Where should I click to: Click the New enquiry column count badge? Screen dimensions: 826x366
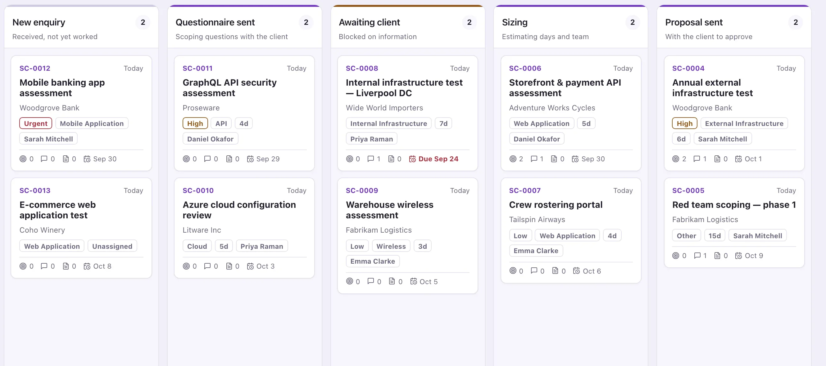tap(143, 22)
